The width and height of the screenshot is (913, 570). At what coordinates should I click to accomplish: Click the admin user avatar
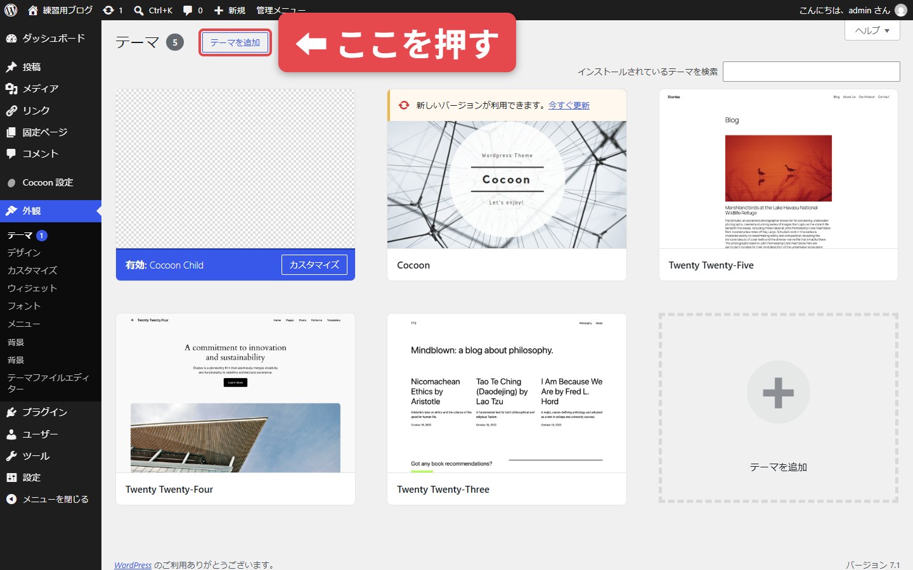[x=901, y=10]
